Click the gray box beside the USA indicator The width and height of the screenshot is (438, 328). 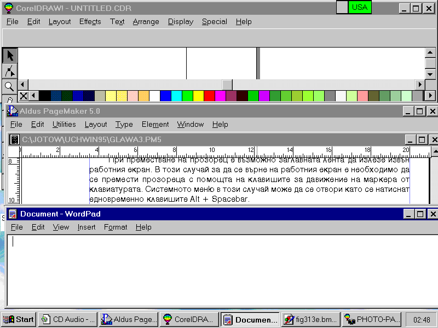click(342, 7)
